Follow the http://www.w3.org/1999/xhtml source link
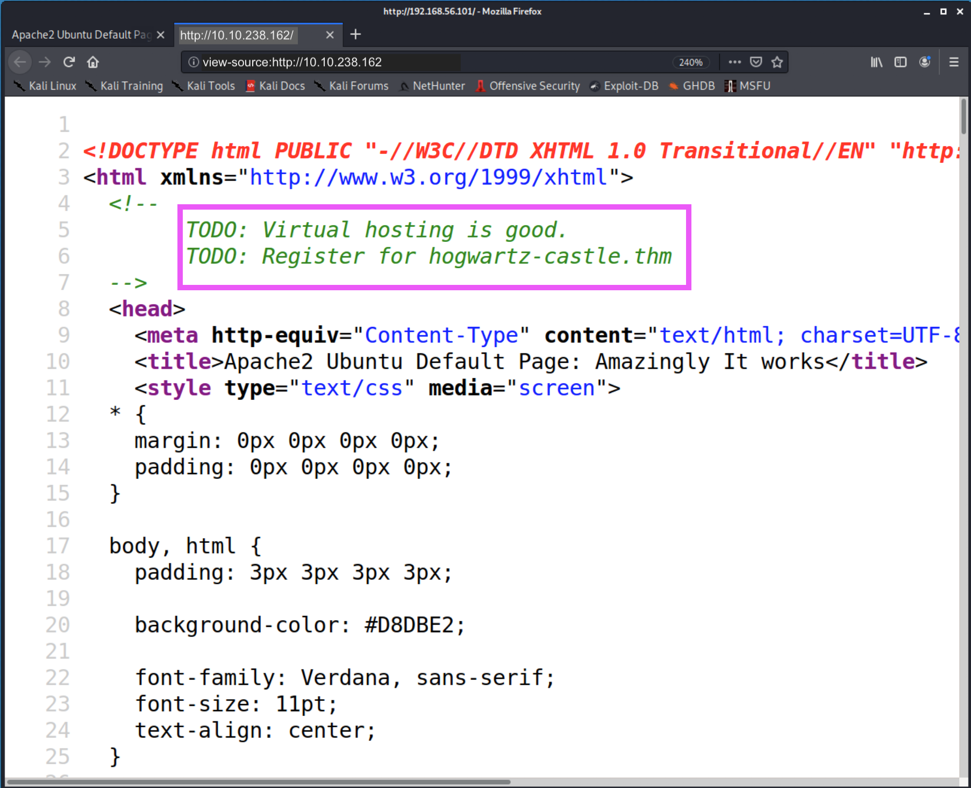Image resolution: width=971 pixels, height=788 pixels. tap(429, 177)
